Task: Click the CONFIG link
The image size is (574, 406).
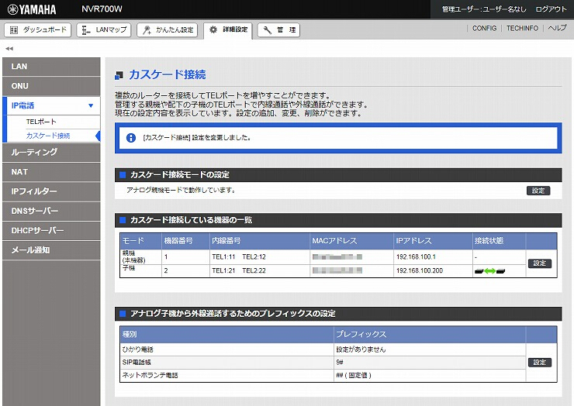Action: point(484,28)
